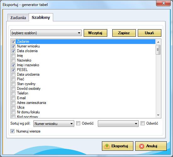This screenshot has height=157, width=173.
Task: Open the Numer wniosku sort field dropdown
Action: (53, 124)
